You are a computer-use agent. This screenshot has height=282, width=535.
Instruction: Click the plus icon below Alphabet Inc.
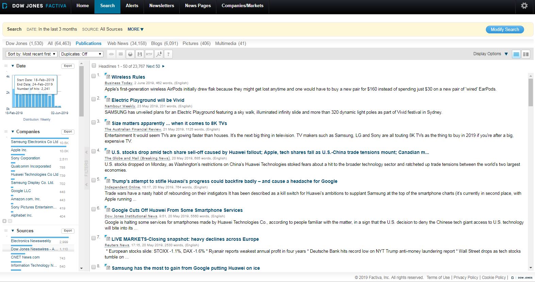(x=4, y=221)
